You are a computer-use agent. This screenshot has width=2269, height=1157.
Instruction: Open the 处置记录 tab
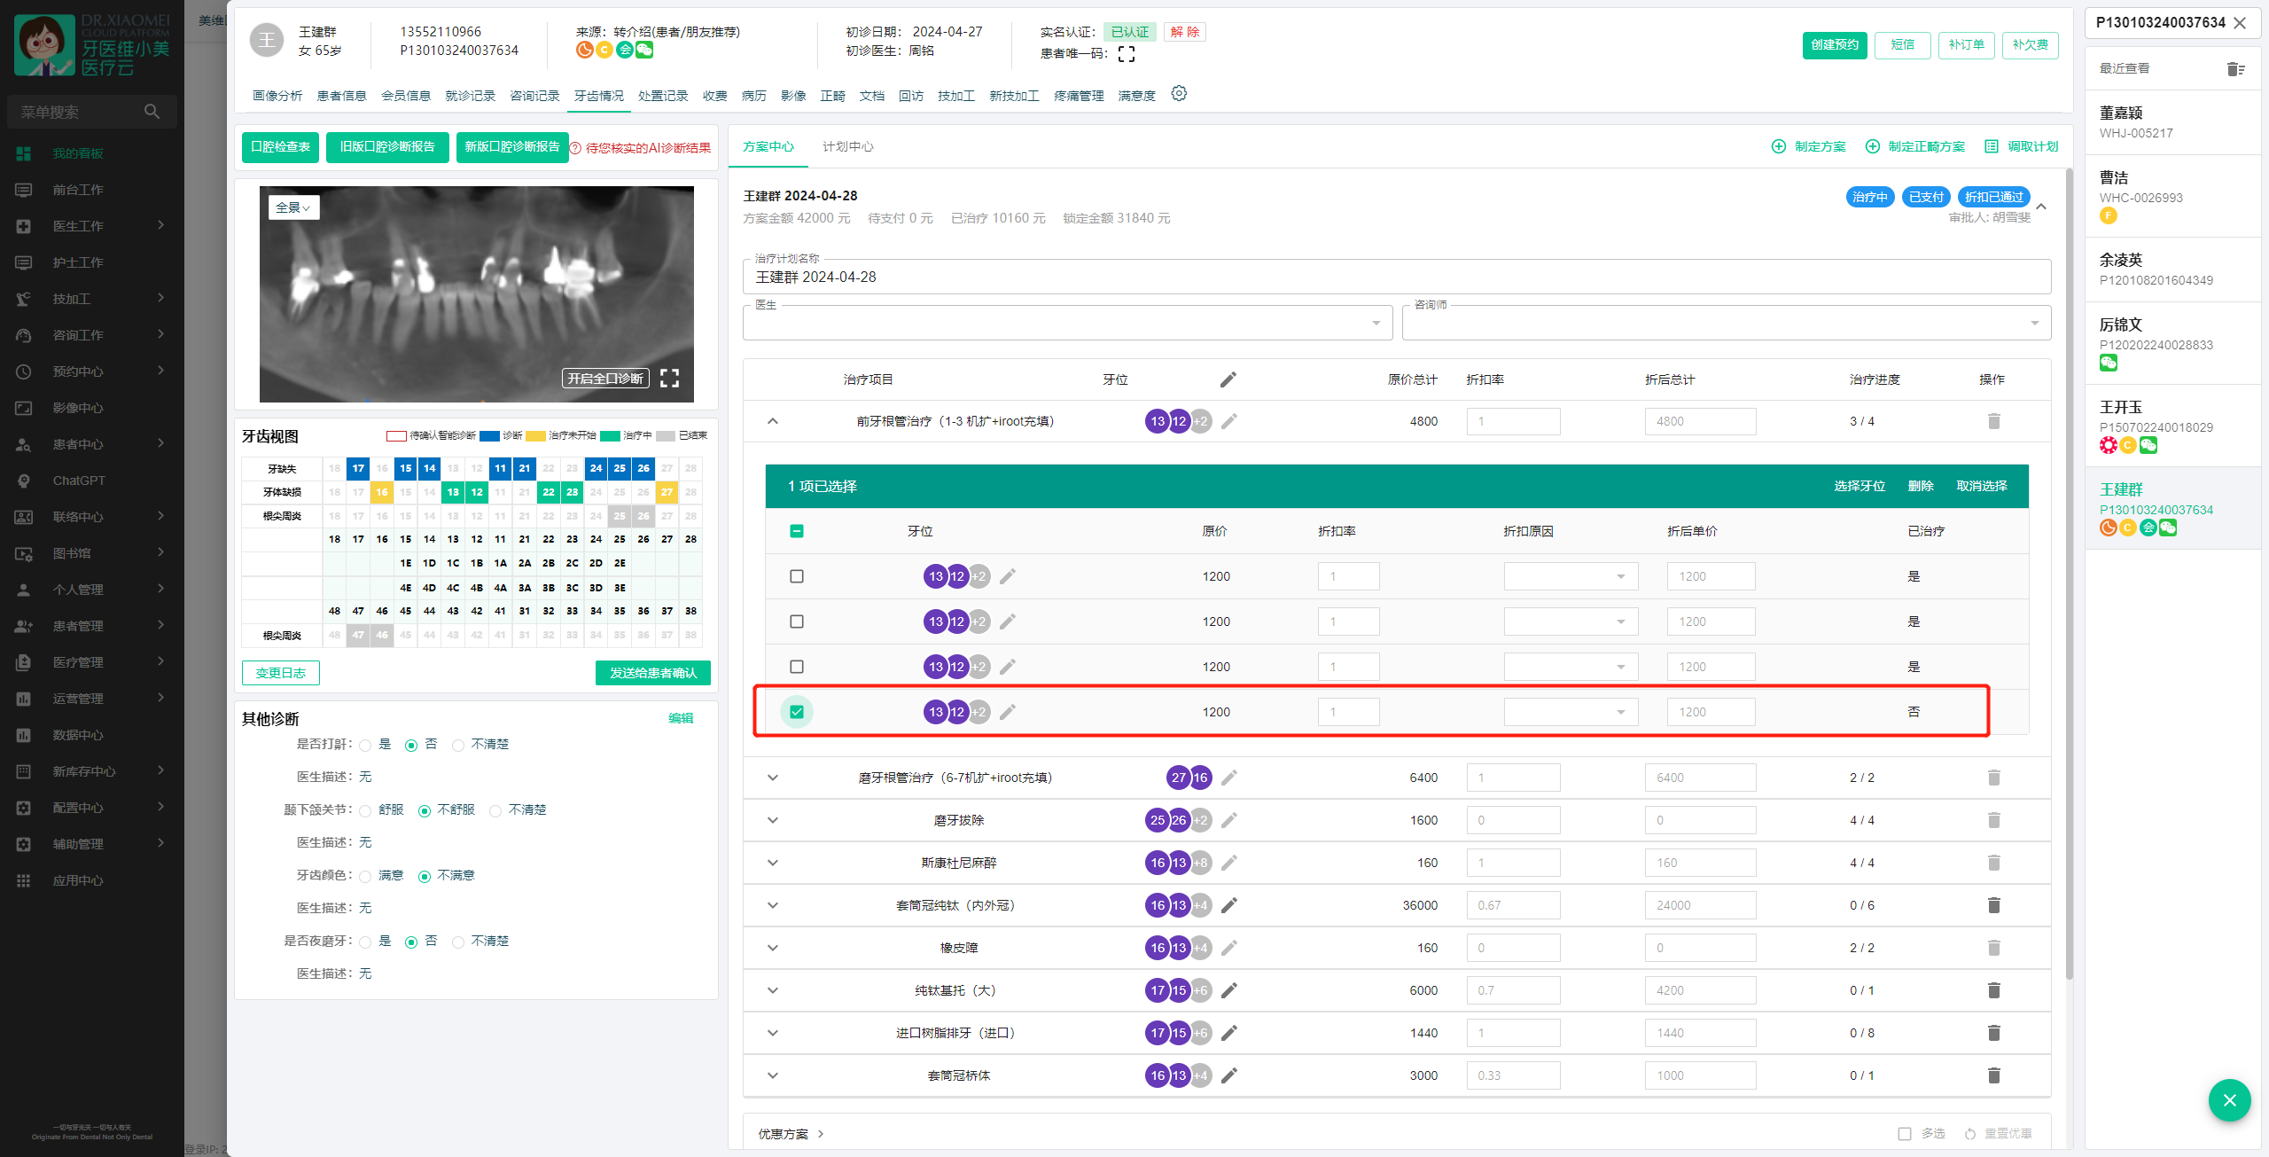663,96
